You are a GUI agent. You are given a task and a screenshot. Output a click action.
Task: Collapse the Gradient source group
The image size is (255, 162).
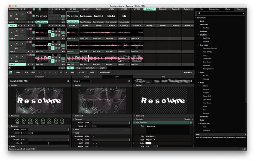coord(199,35)
